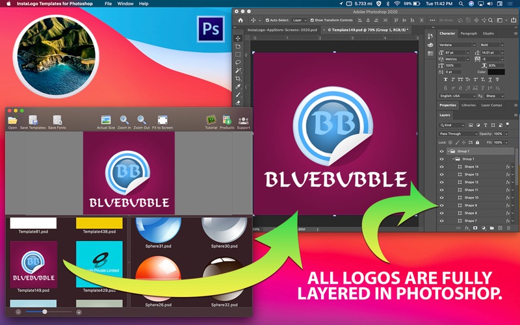The image size is (520, 325).
Task: Select the Template149.psd thumbnail
Action: coord(34,265)
